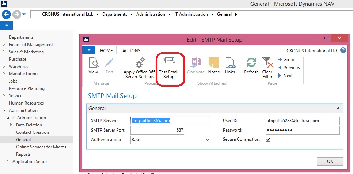Open the help question mark icon
Screen dimensions: 353x174
tap(343, 50)
